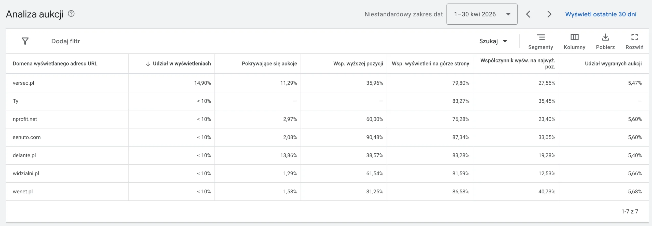
Task: Click verseo.pl's 5,47% outranking share
Action: point(635,83)
